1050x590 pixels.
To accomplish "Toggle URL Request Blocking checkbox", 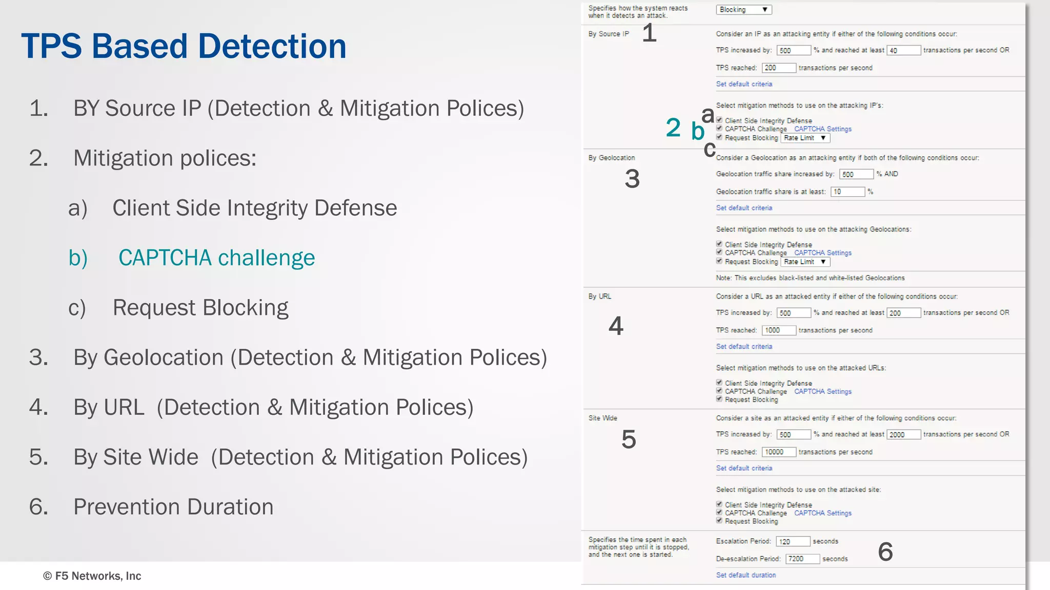I will click(x=719, y=398).
